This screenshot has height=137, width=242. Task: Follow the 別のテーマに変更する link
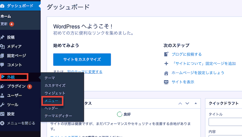coord(85,72)
